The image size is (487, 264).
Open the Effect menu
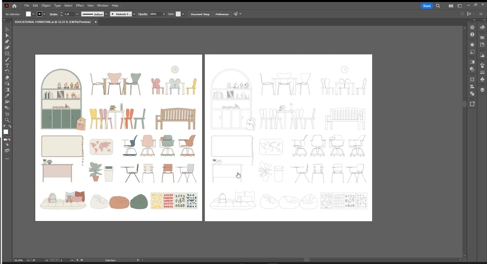click(x=80, y=6)
